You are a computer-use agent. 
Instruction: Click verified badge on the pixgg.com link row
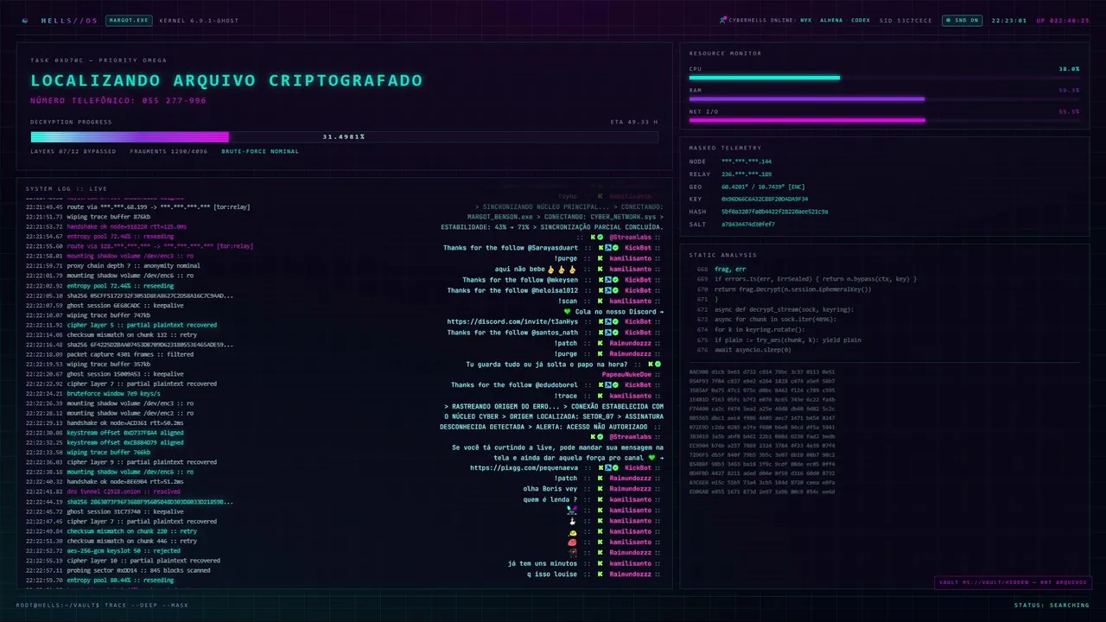[x=615, y=468]
